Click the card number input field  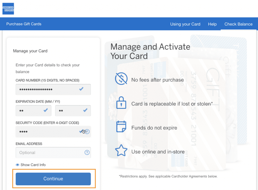[47, 89]
